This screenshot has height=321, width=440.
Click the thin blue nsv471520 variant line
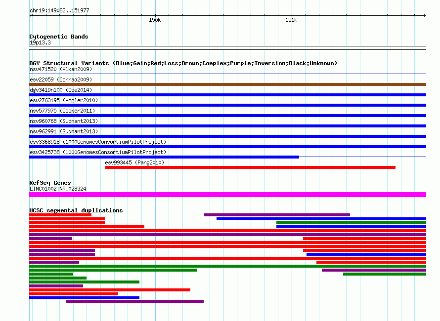(227, 74)
